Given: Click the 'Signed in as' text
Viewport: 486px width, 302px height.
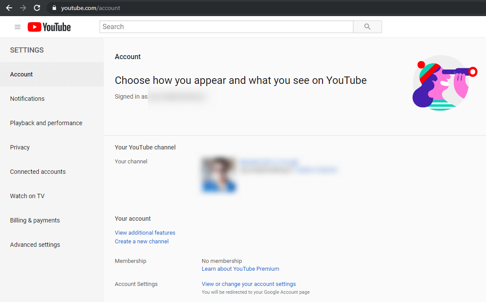Looking at the screenshot, I should coord(131,96).
